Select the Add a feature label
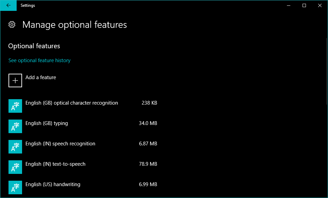This screenshot has width=328, height=198. [41, 77]
